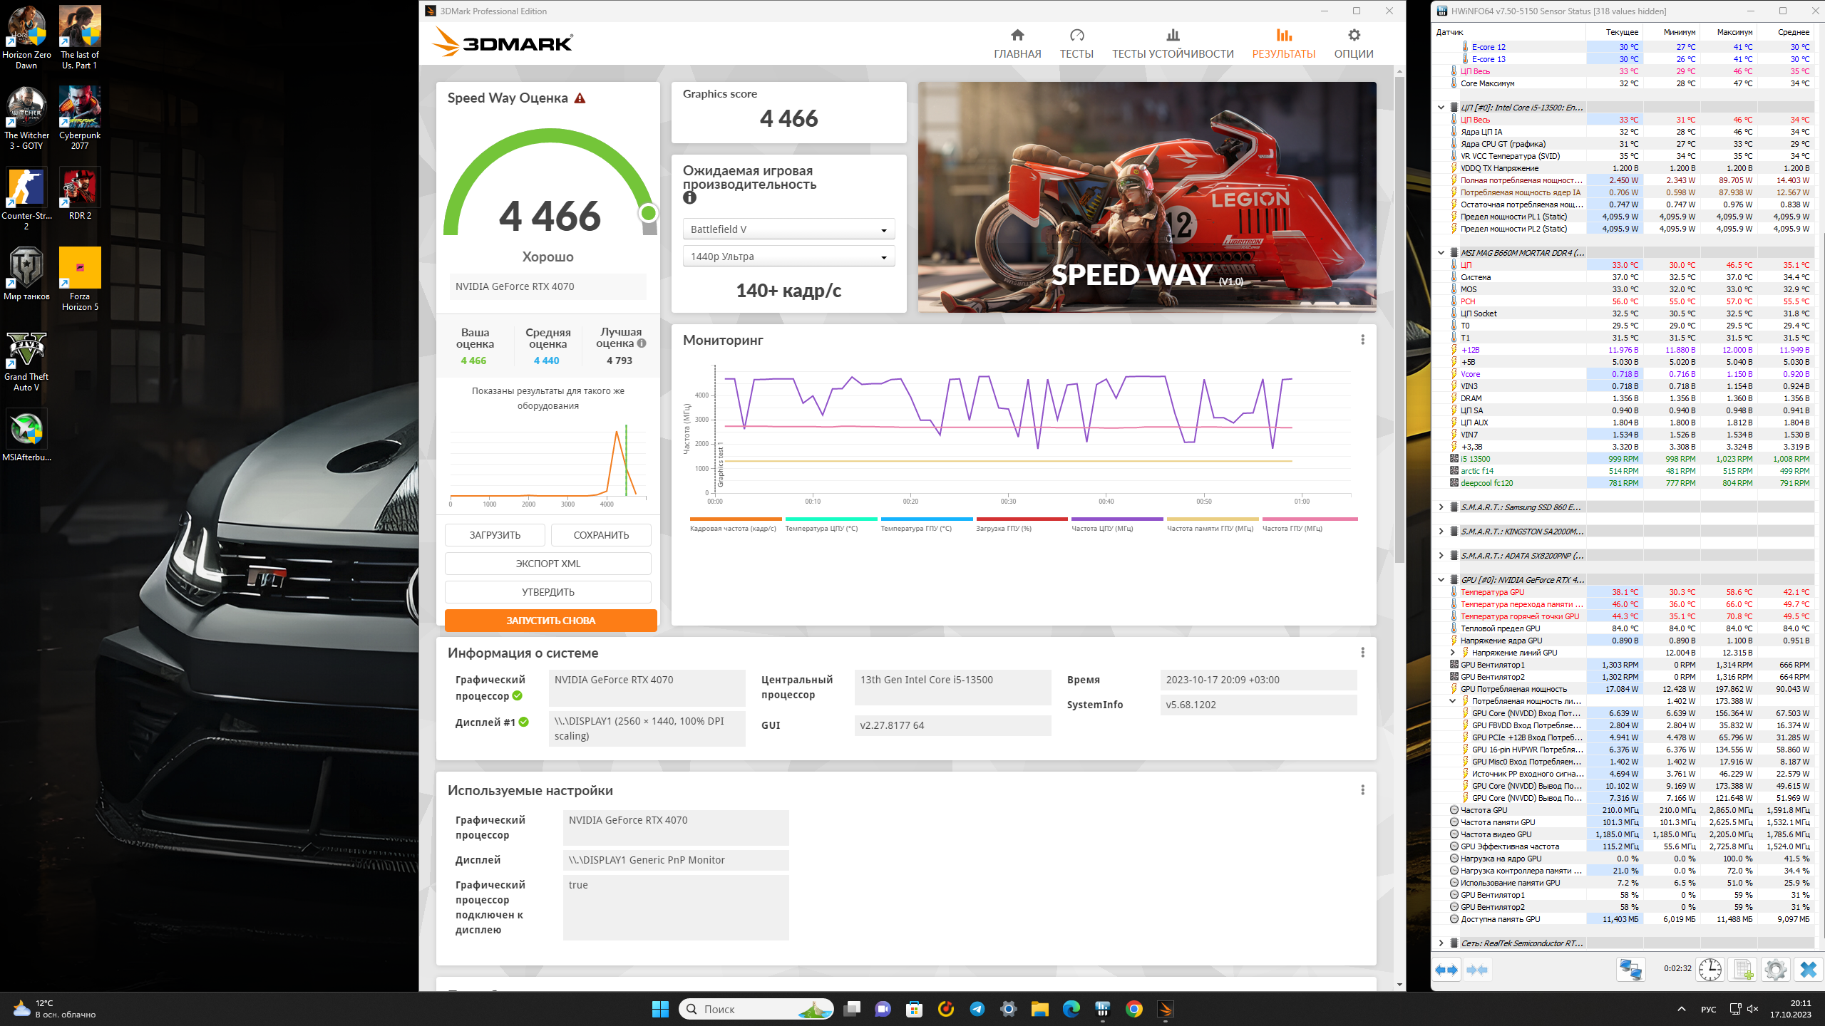Toggle GPU temperature series in the chart legend
This screenshot has width=1825, height=1026.
pyautogui.click(x=916, y=528)
